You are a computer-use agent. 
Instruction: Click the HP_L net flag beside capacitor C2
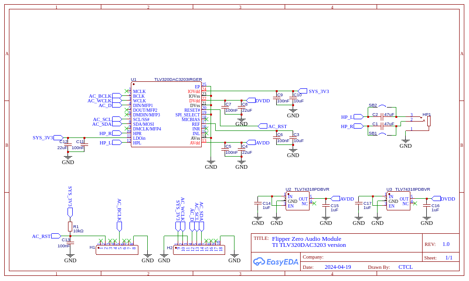358,116
